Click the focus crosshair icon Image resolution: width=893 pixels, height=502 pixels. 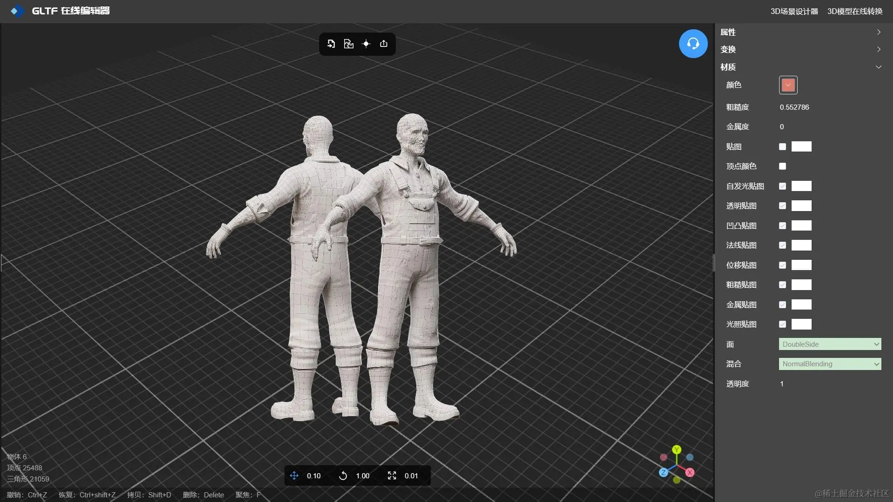point(366,44)
